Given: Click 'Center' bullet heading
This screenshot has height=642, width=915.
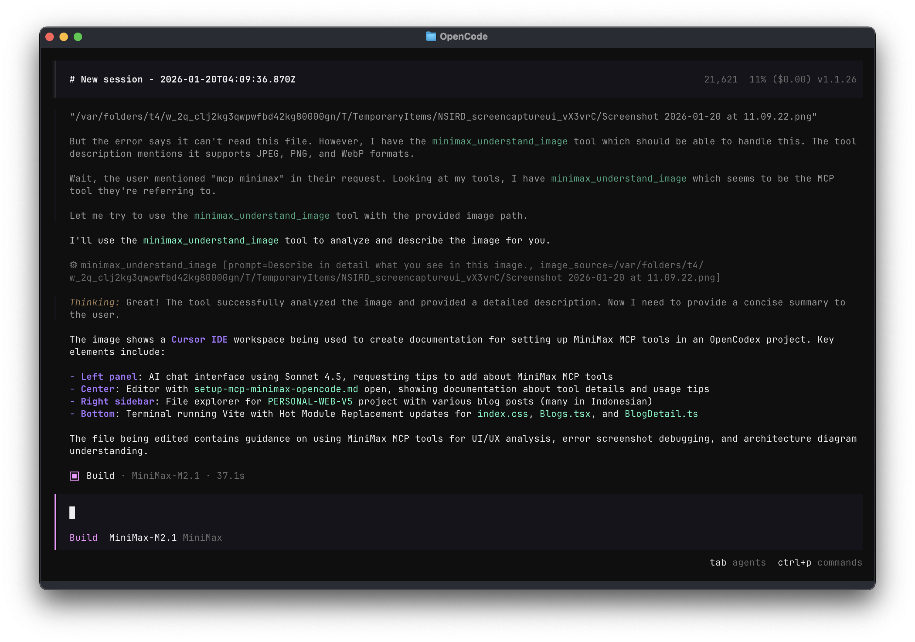Looking at the screenshot, I should pyautogui.click(x=98, y=389).
